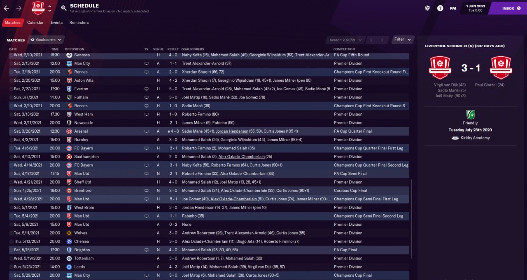The width and height of the screenshot is (527, 280).
Task: Click the TV icon on Everton row
Action: (x=146, y=89)
